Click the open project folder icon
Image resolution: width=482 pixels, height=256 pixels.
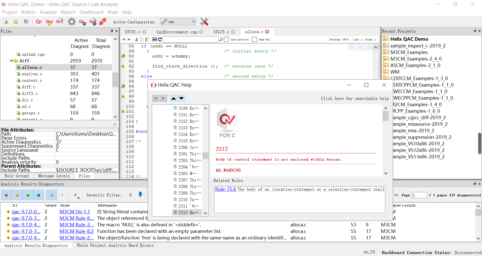pyautogui.click(x=16, y=22)
